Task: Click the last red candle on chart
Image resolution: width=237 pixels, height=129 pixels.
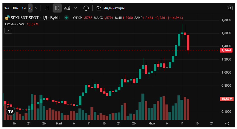Action: coord(188,42)
